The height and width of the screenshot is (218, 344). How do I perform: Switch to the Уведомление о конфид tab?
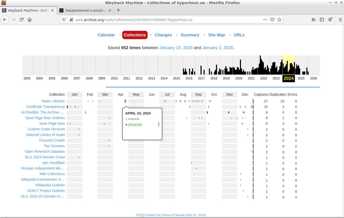83,10
